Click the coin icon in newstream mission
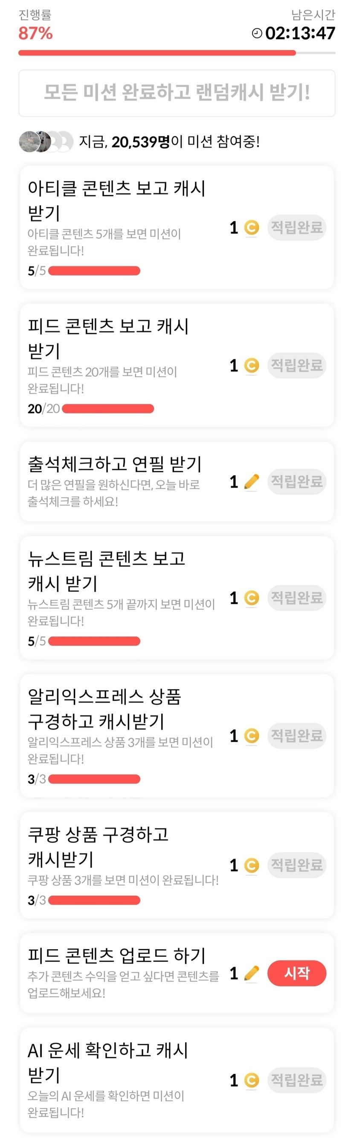 coord(251,598)
